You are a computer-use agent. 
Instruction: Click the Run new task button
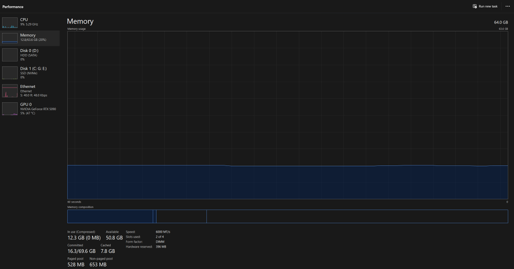coord(485,6)
